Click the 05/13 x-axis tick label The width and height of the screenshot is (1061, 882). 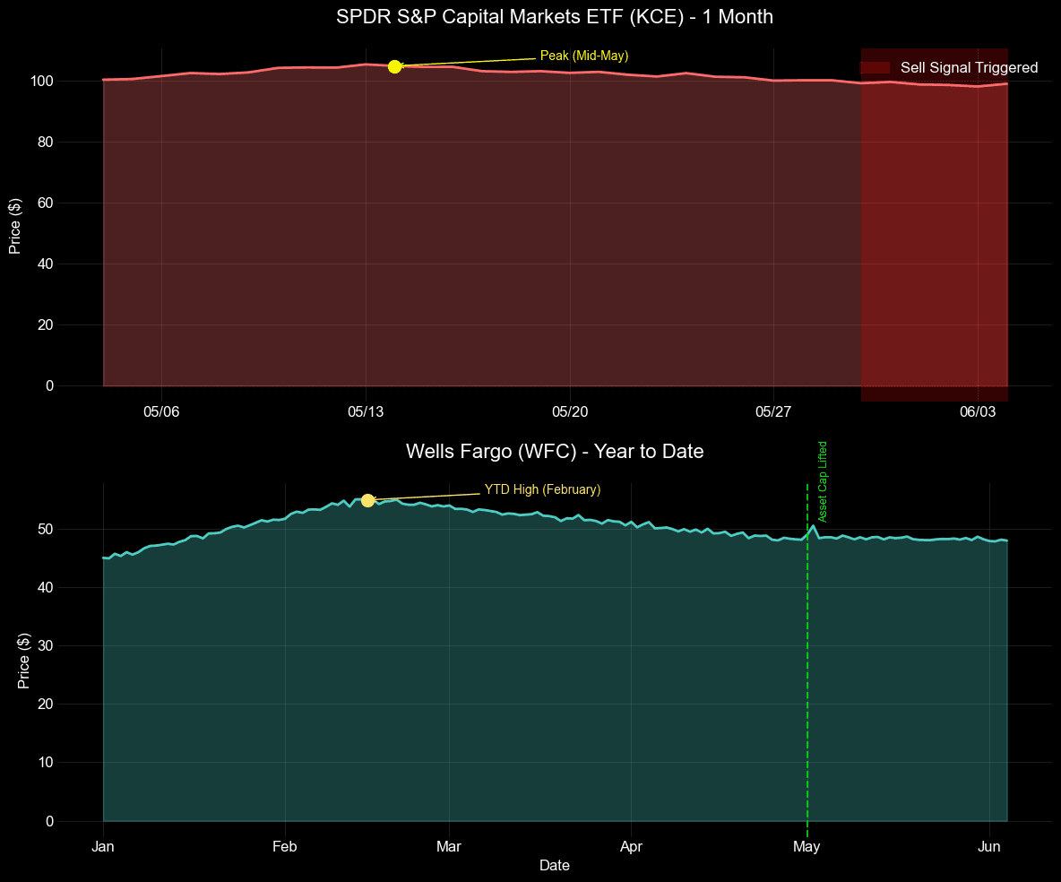click(366, 412)
